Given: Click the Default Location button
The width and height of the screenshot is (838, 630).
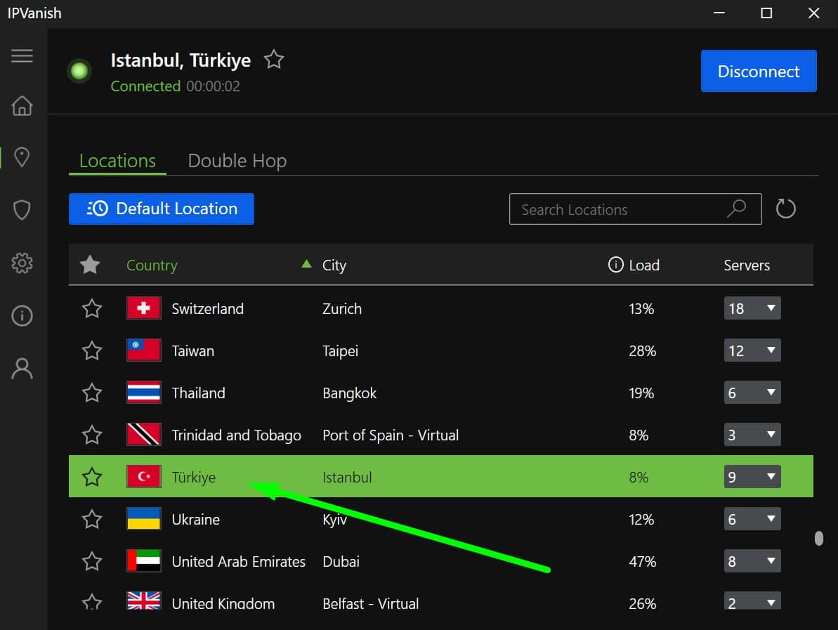Looking at the screenshot, I should click(x=162, y=209).
